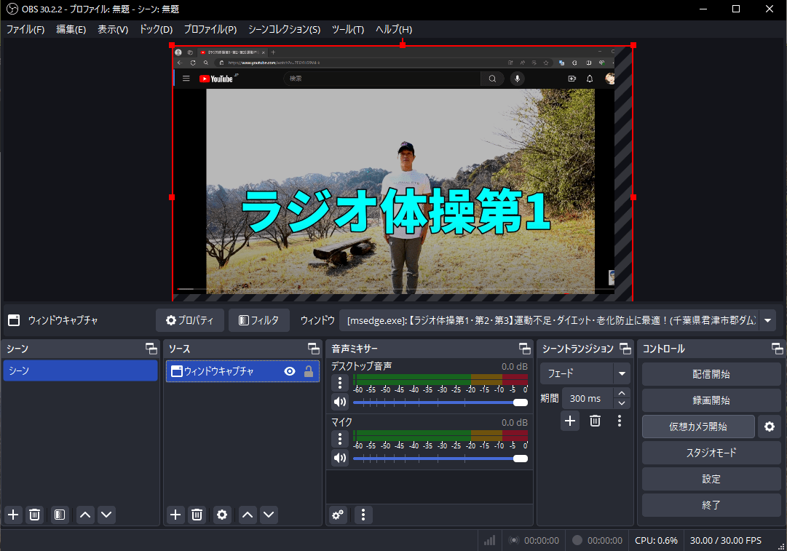
Task: Open the window combo box listing msedge.exe
Action: 557,320
